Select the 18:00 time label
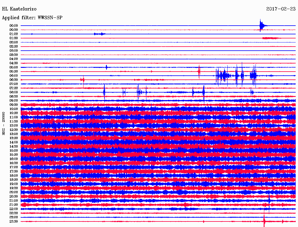 click(14, 175)
